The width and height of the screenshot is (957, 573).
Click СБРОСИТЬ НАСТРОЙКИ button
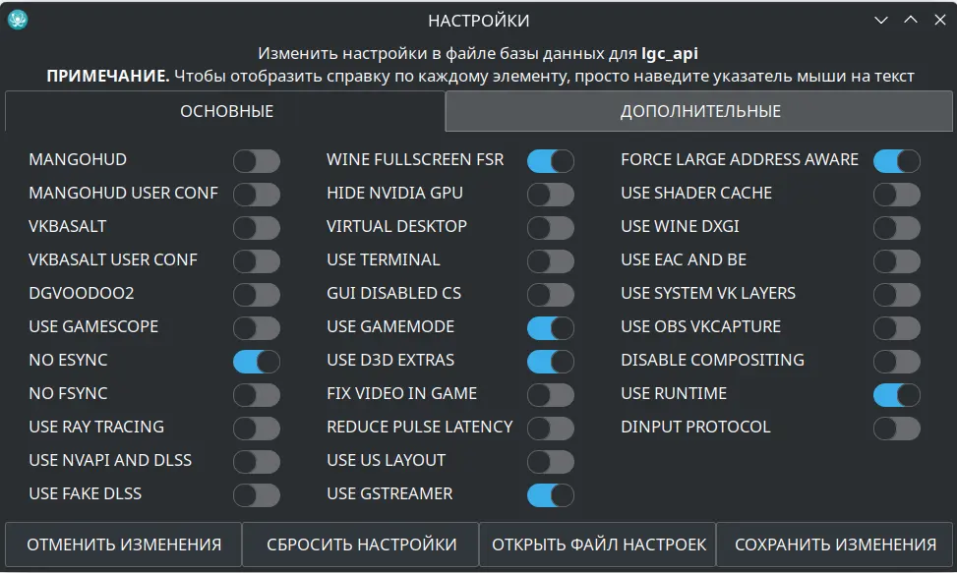(x=361, y=544)
